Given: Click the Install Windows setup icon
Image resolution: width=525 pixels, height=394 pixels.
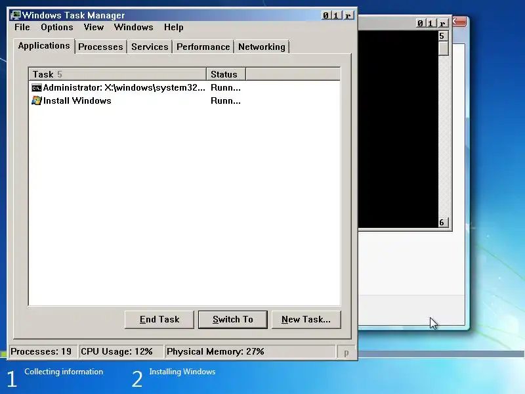Looking at the screenshot, I should [x=37, y=100].
